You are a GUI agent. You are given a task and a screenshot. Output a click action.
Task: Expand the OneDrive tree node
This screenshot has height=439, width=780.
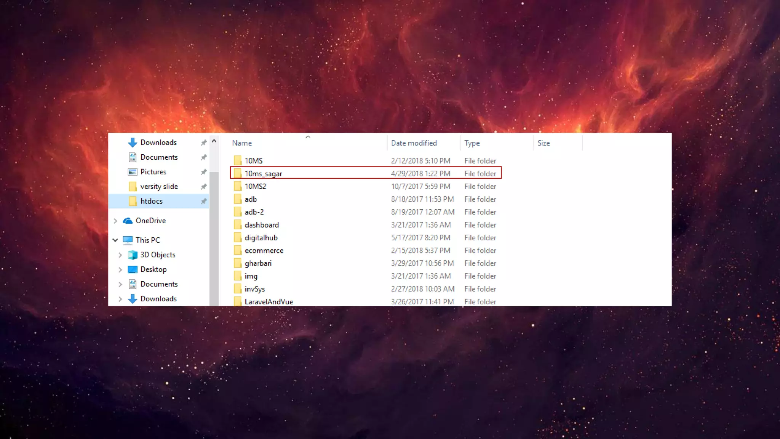(x=115, y=221)
